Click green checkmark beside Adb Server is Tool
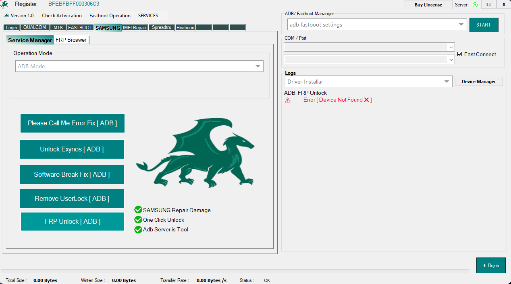The height and width of the screenshot is (284, 511). click(138, 229)
